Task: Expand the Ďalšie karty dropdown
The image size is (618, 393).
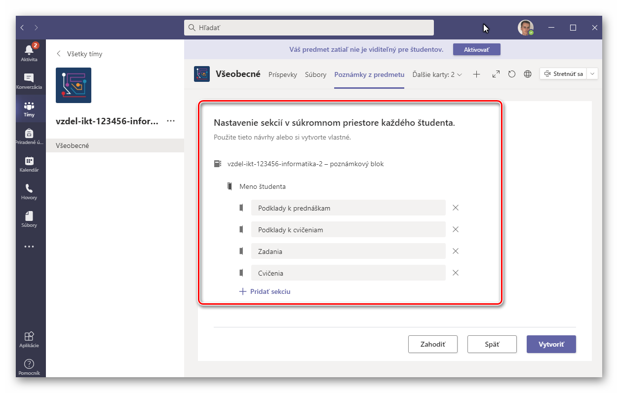Action: click(437, 74)
